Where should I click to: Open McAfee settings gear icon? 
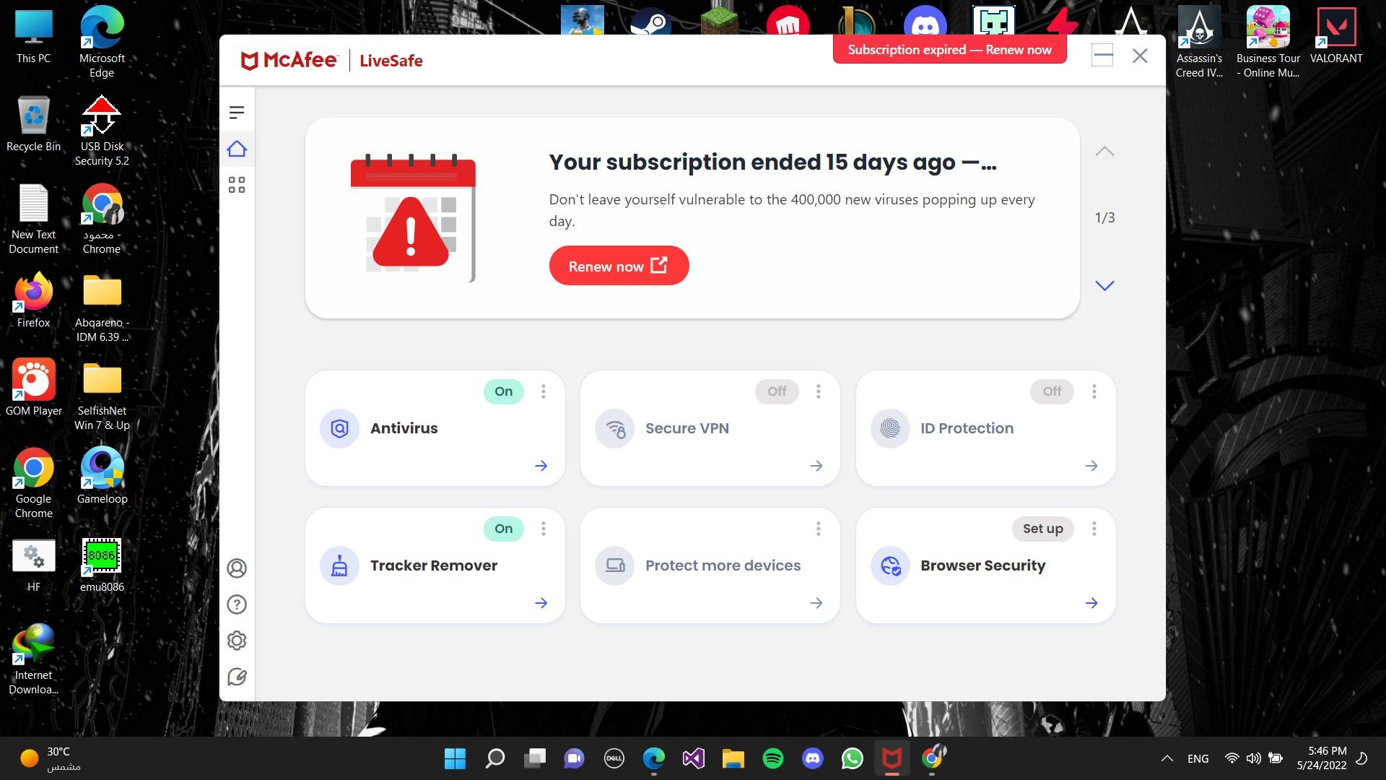coord(237,641)
